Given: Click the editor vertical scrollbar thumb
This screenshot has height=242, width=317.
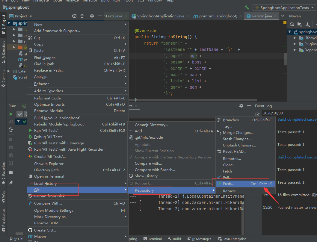Looking at the screenshot, I should coord(286,59).
